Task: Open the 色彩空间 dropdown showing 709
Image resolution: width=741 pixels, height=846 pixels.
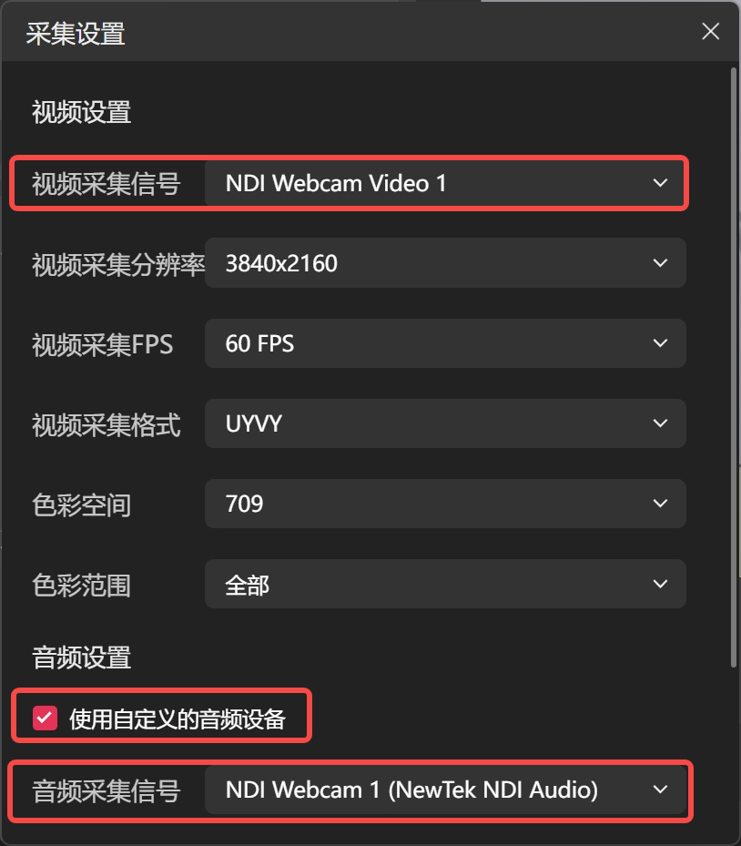Action: [x=445, y=504]
